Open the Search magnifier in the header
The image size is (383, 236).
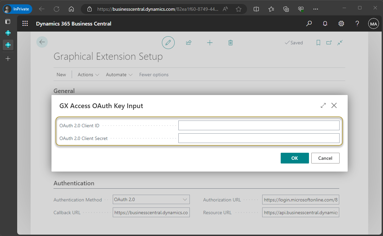309,23
